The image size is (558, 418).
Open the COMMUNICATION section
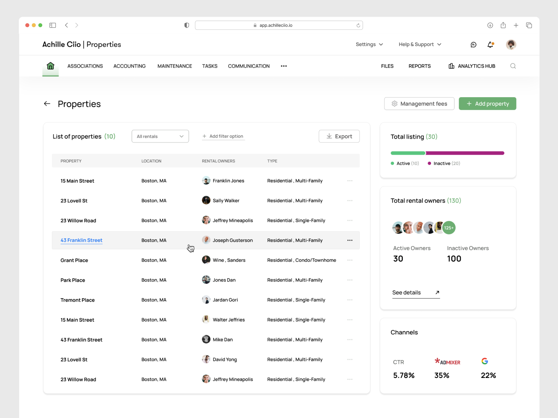(x=249, y=66)
